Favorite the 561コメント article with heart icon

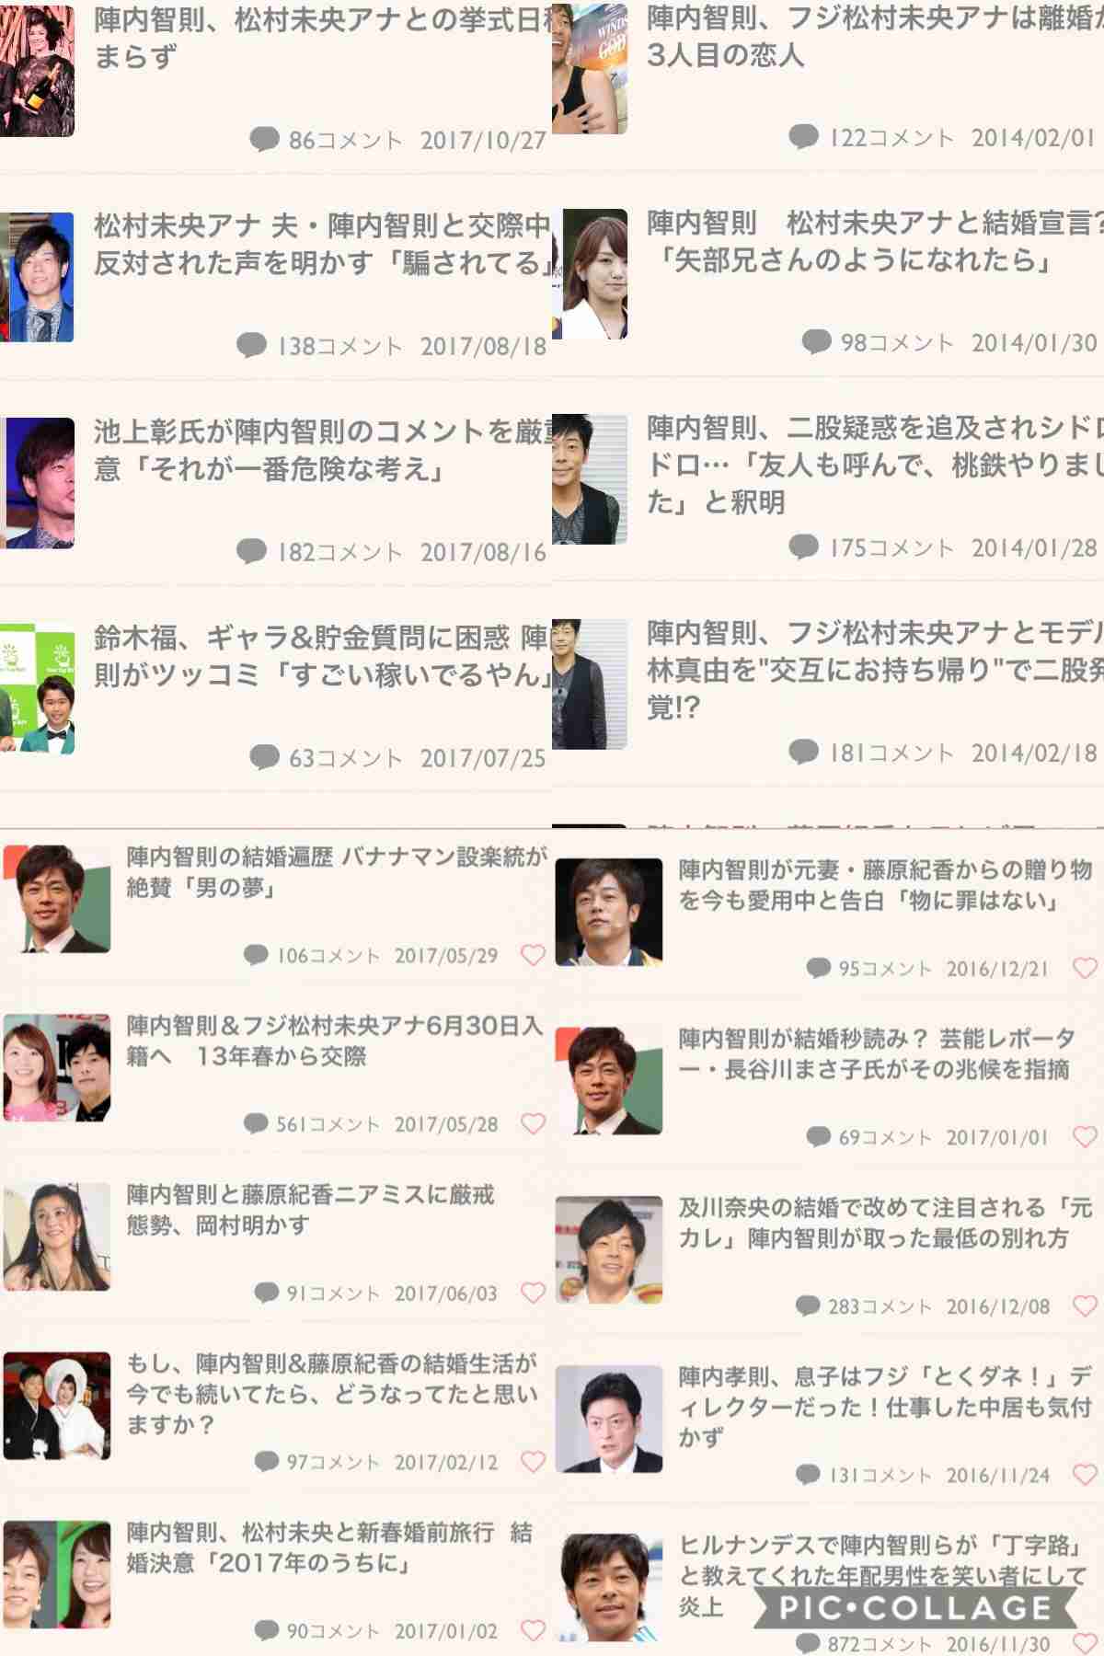533,1123
